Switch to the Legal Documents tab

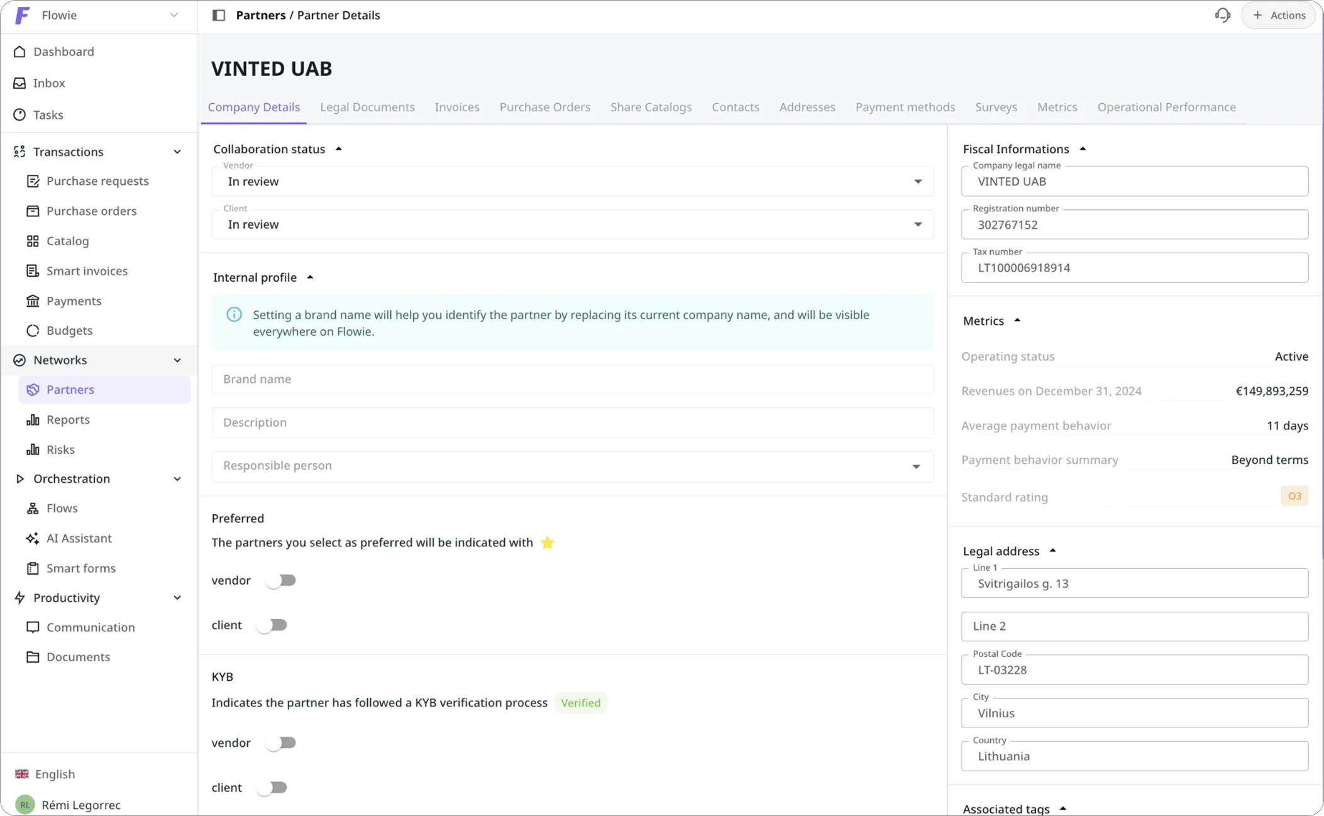(367, 107)
